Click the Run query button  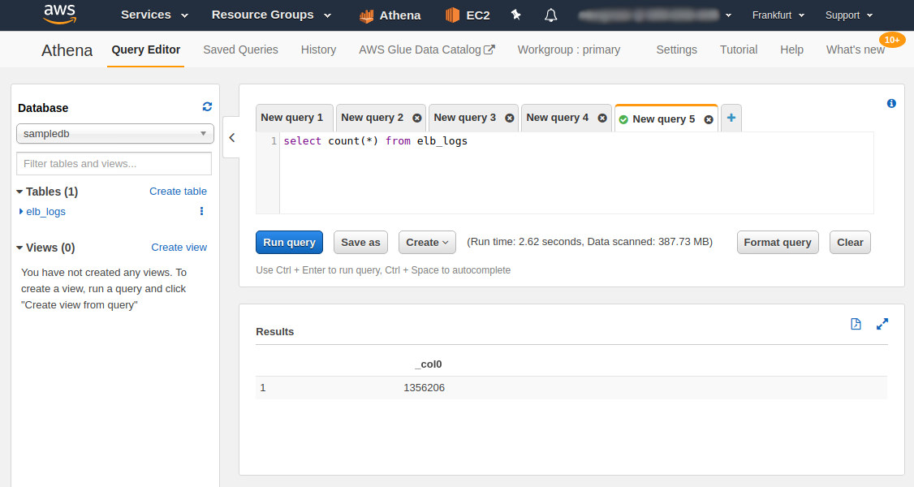[289, 243]
